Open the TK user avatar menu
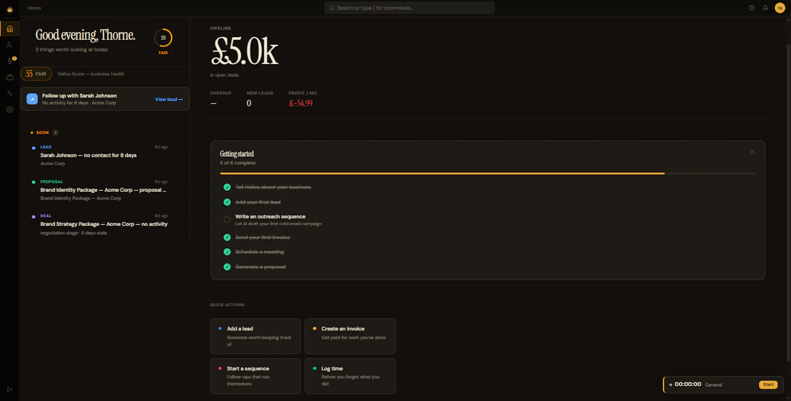The height and width of the screenshot is (401, 791). tap(780, 8)
